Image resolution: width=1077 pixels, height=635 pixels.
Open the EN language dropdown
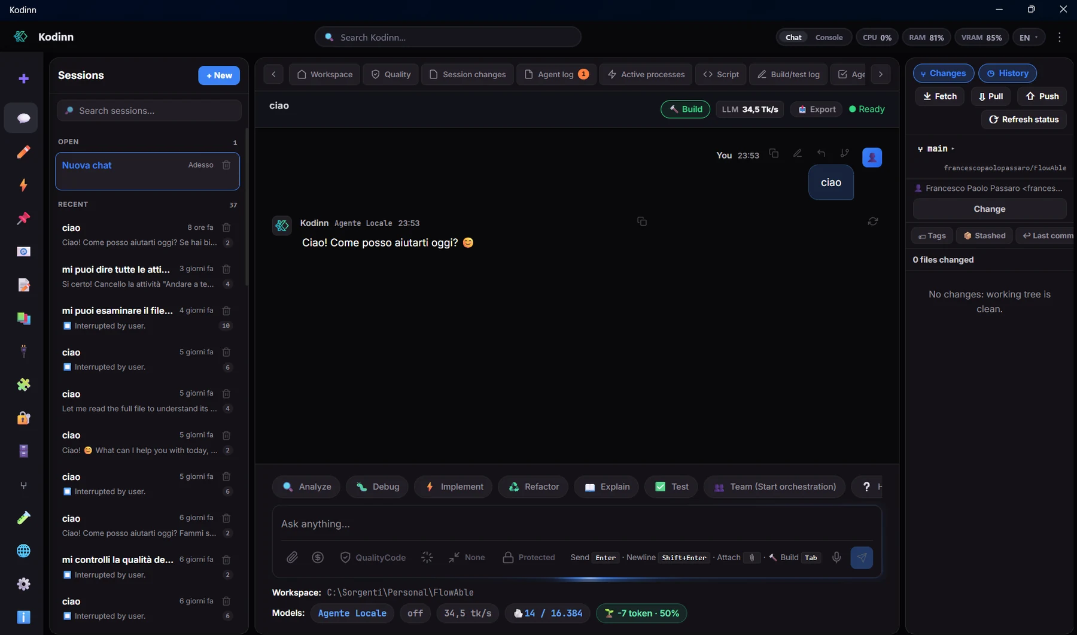point(1029,37)
